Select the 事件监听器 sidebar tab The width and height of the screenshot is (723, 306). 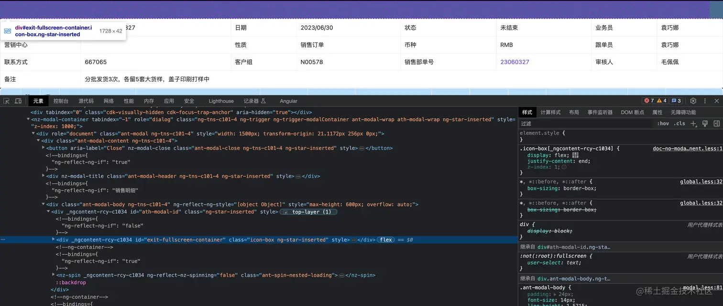pos(600,112)
